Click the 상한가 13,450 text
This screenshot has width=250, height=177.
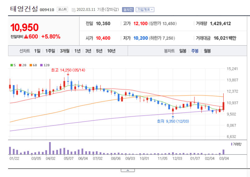click(x=163, y=24)
